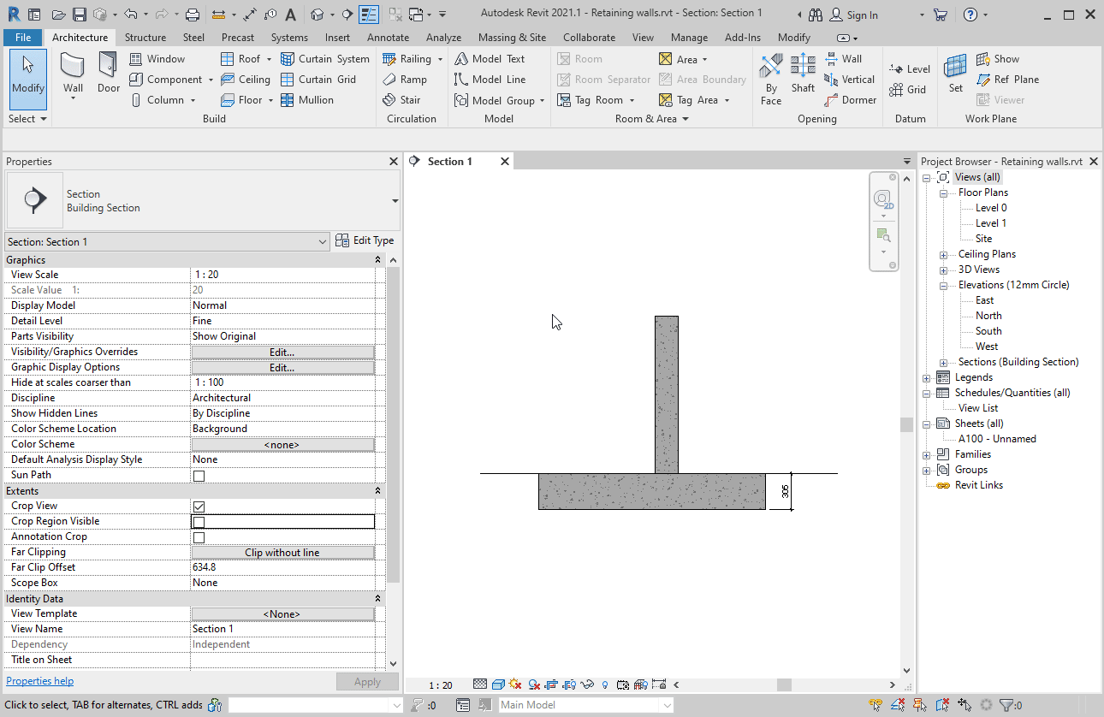This screenshot has height=717, width=1104.
Task: Collapse the Floor Plans tree node
Action: tap(943, 192)
